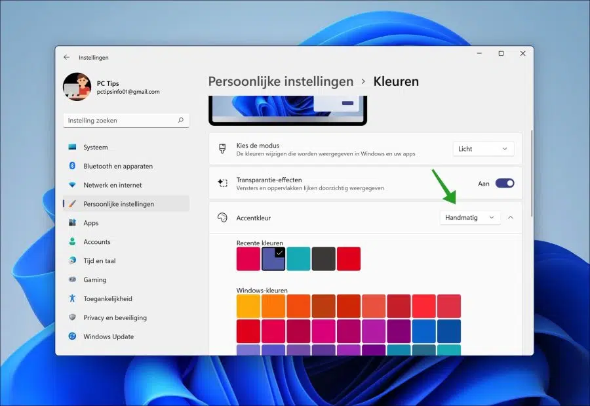Choose the hot pink Windows color swatch

[324, 331]
